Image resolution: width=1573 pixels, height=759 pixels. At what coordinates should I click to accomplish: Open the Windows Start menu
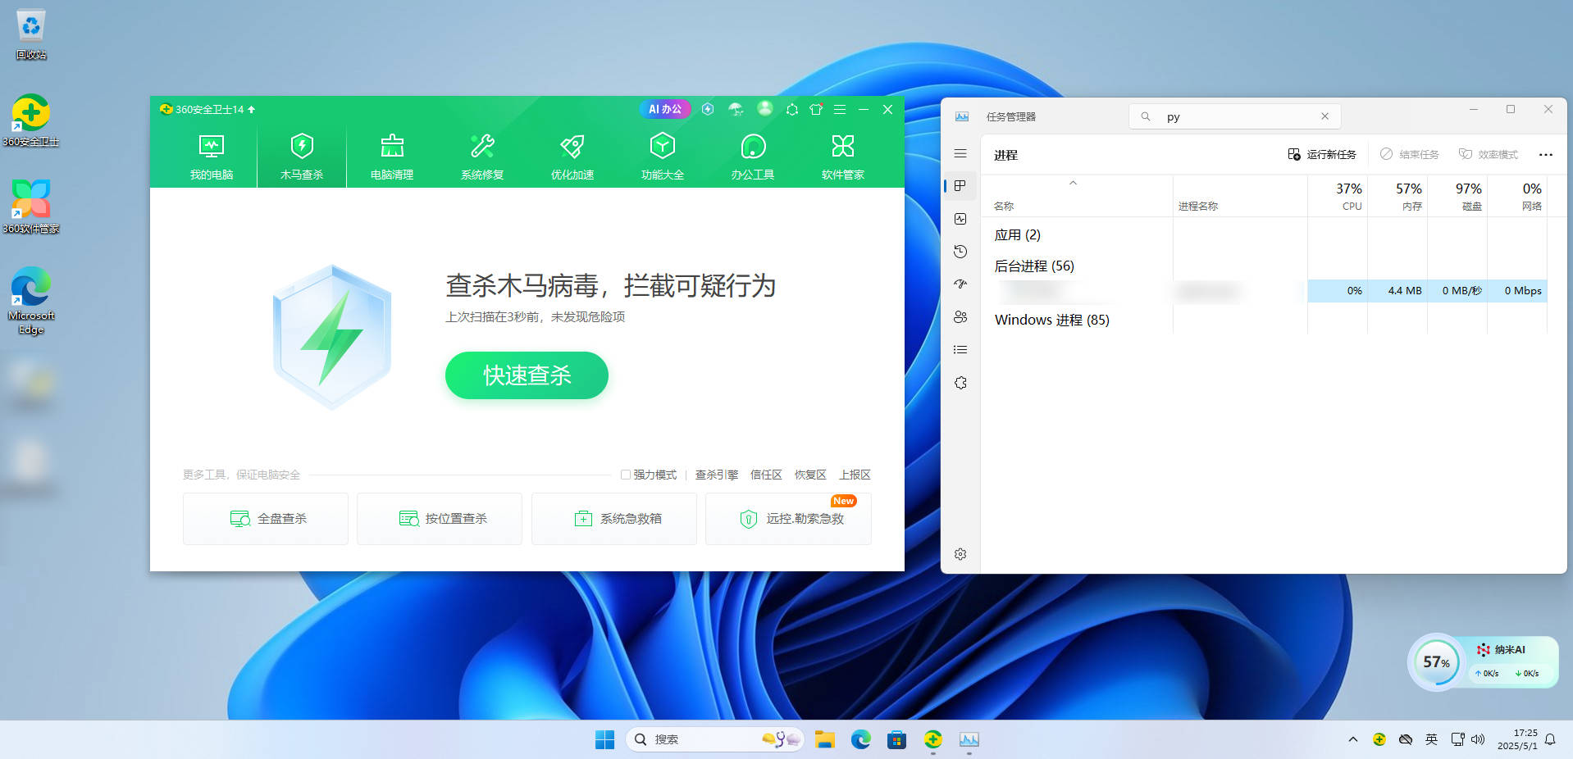point(604,739)
